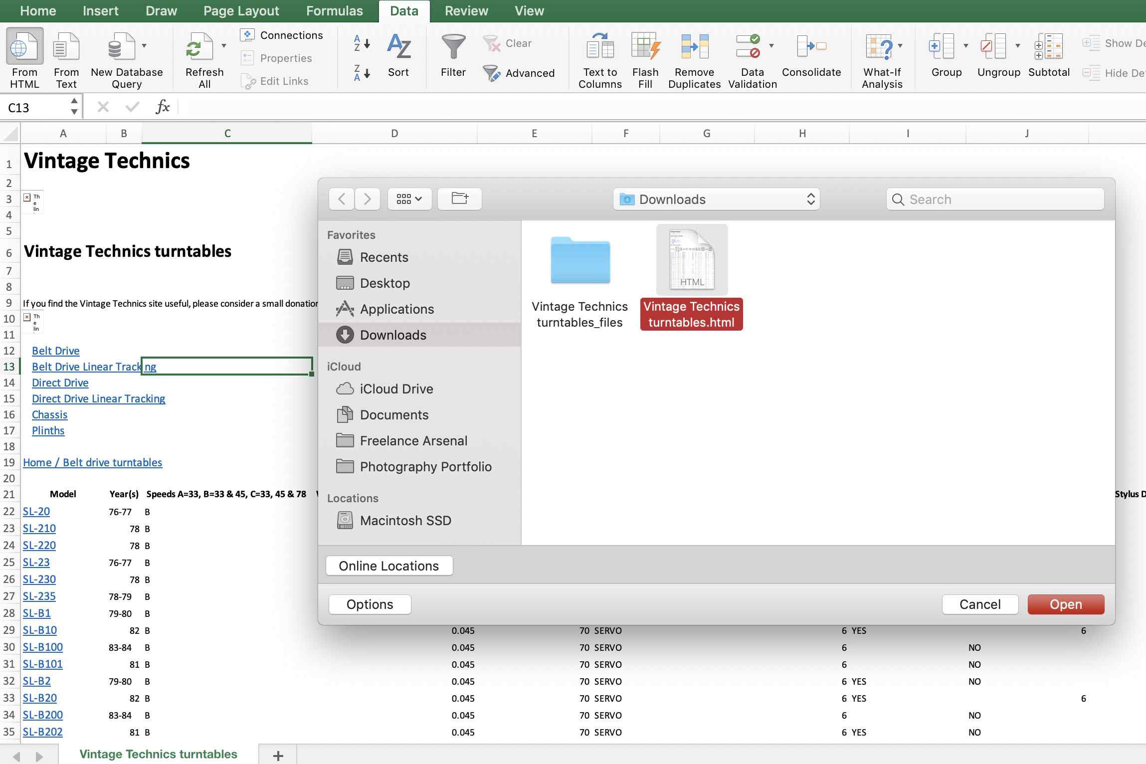Click the Options button
The height and width of the screenshot is (764, 1146).
pyautogui.click(x=370, y=604)
